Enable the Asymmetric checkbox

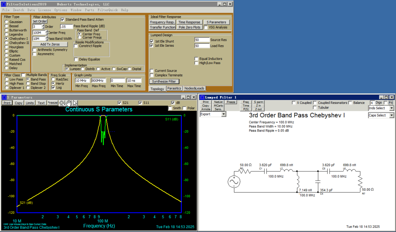pos(34,54)
